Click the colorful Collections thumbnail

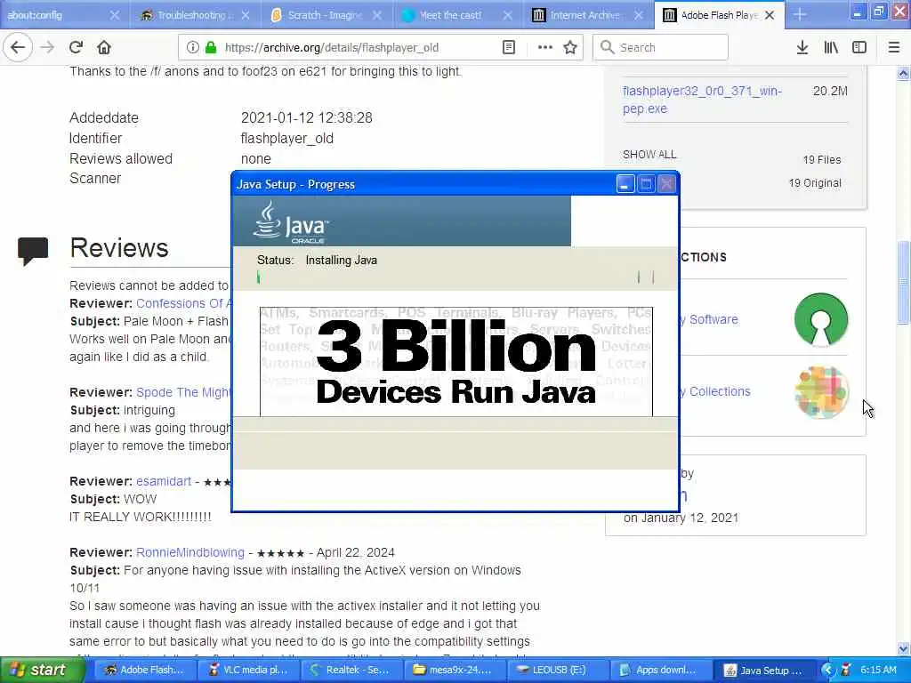click(821, 392)
